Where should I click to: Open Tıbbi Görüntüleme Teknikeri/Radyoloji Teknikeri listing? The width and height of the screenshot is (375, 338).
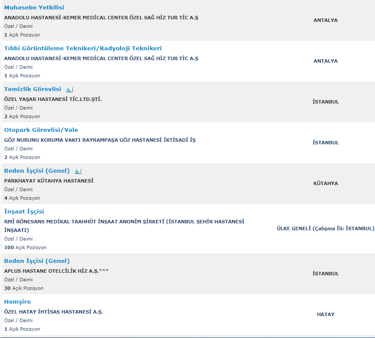click(83, 49)
